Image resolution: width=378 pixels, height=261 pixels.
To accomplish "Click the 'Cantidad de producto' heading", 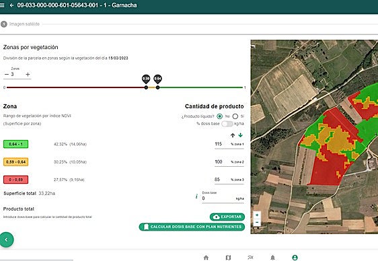I will pyautogui.click(x=215, y=106).
